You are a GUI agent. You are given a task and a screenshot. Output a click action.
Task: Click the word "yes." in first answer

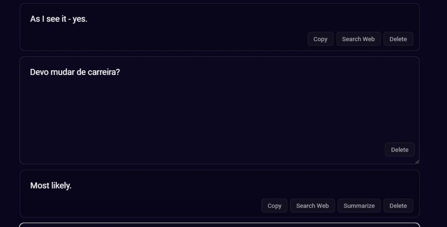(x=80, y=19)
